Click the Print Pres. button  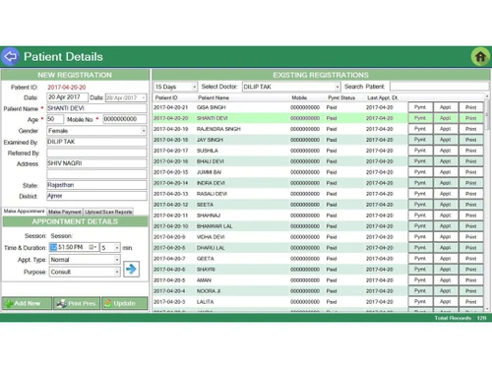[77, 303]
